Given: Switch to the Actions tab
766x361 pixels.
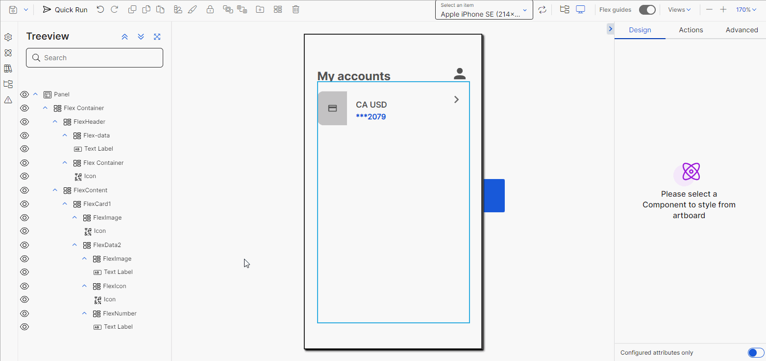Looking at the screenshot, I should (x=691, y=30).
